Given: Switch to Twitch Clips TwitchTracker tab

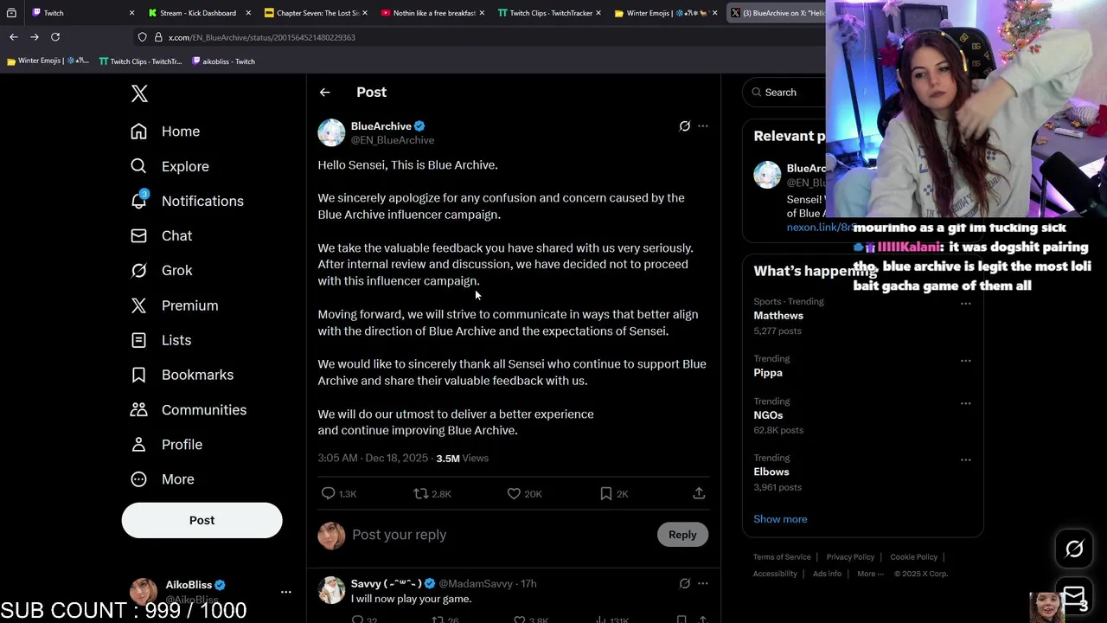Looking at the screenshot, I should coord(548,13).
